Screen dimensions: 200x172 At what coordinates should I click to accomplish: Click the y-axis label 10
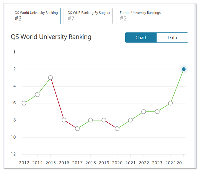(13, 137)
